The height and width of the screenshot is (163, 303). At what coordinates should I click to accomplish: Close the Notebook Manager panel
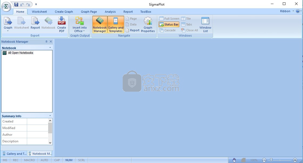pos(51,42)
